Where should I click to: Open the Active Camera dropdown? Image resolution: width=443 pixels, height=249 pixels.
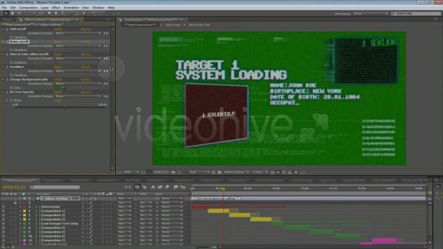click(236, 172)
